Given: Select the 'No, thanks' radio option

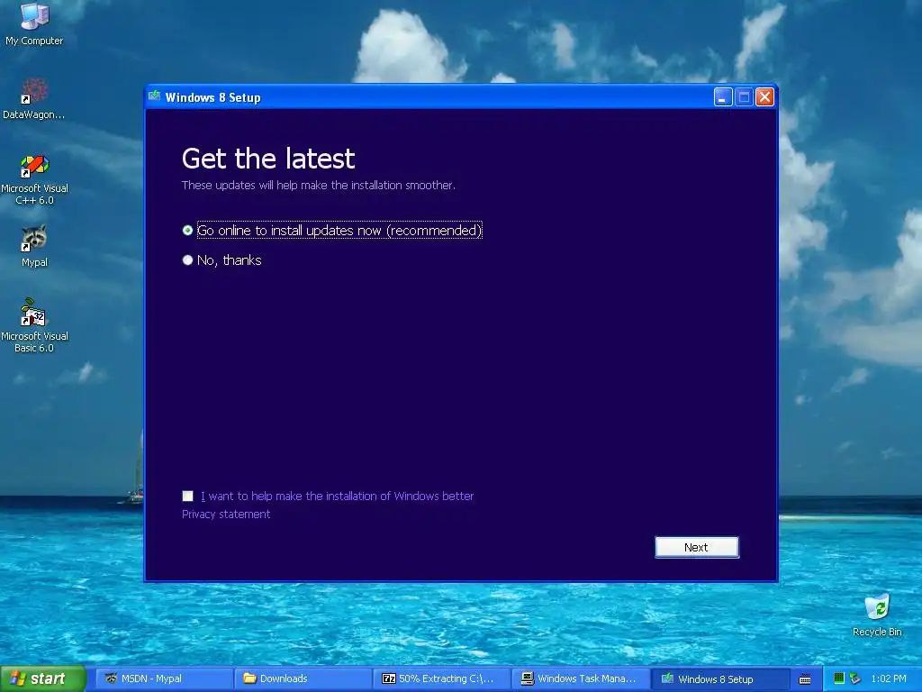Looking at the screenshot, I should 221,260.
